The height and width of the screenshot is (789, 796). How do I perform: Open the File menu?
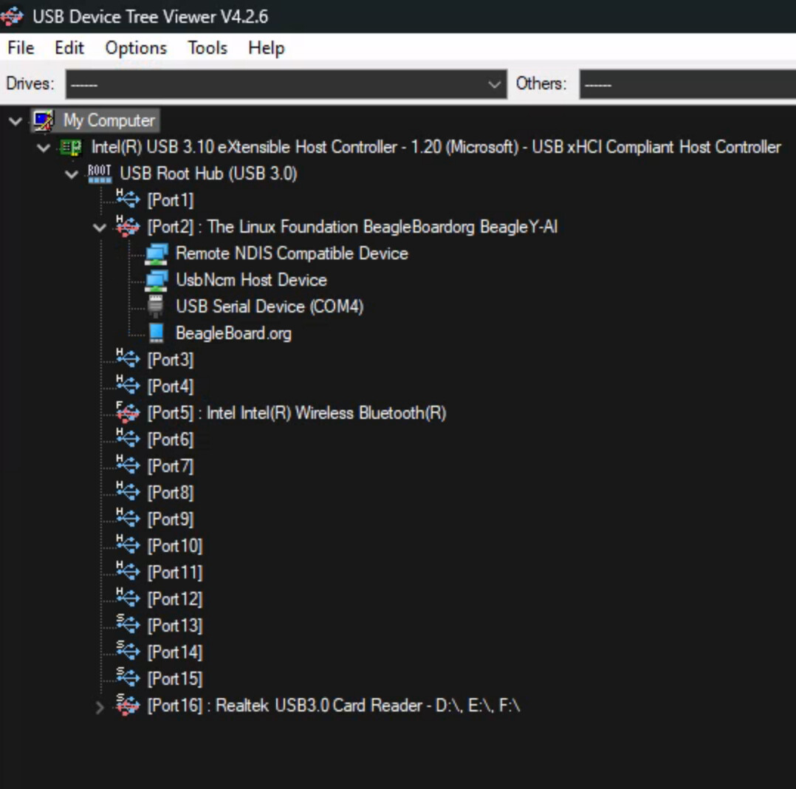point(21,48)
